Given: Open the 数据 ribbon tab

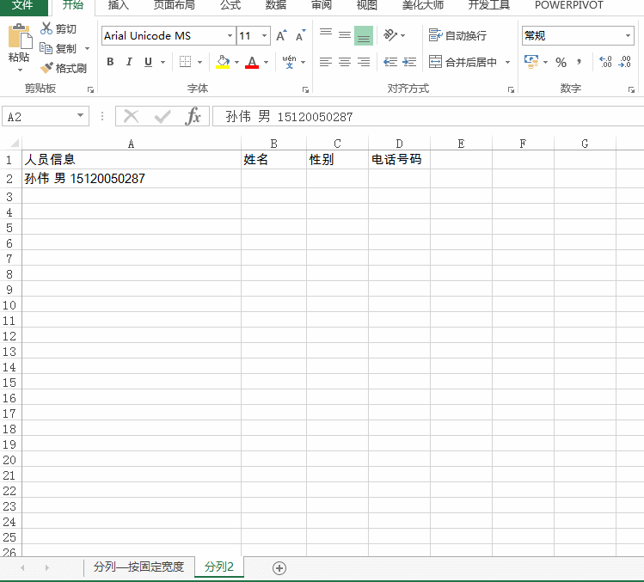Looking at the screenshot, I should 276,5.
